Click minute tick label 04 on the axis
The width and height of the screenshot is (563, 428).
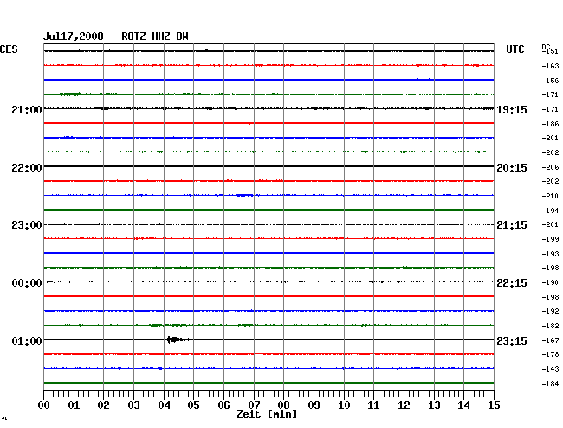[164, 405]
